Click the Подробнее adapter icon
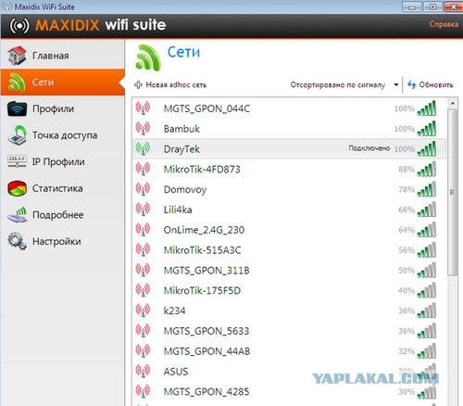This screenshot has width=463, height=406. [17, 215]
